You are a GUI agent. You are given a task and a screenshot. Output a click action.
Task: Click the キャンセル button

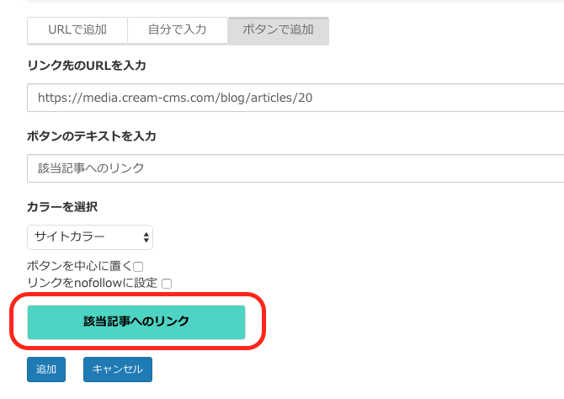(118, 370)
